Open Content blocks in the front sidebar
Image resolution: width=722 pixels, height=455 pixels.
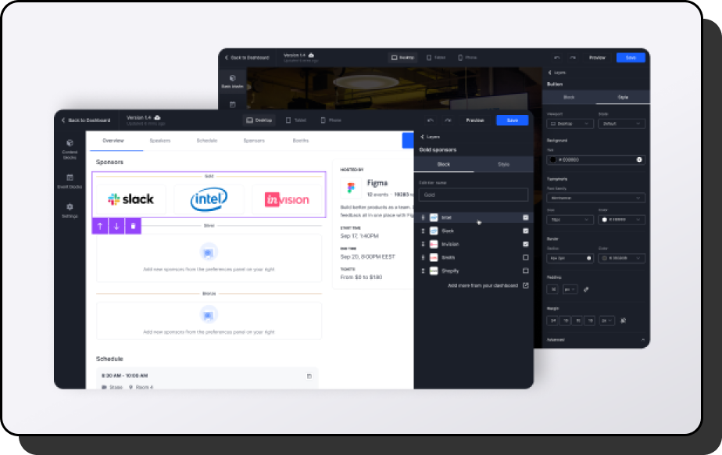pos(70,149)
